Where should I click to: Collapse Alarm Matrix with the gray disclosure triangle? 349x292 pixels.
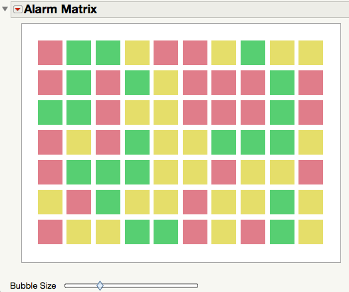(5, 9)
